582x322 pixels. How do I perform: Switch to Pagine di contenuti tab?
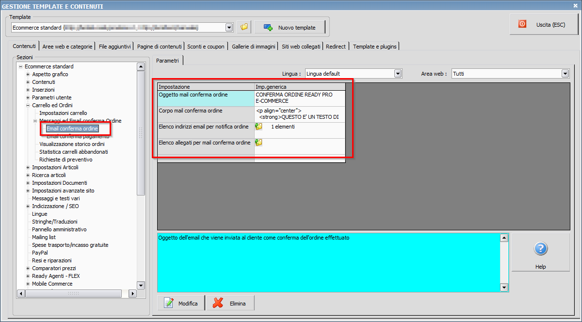coord(159,47)
